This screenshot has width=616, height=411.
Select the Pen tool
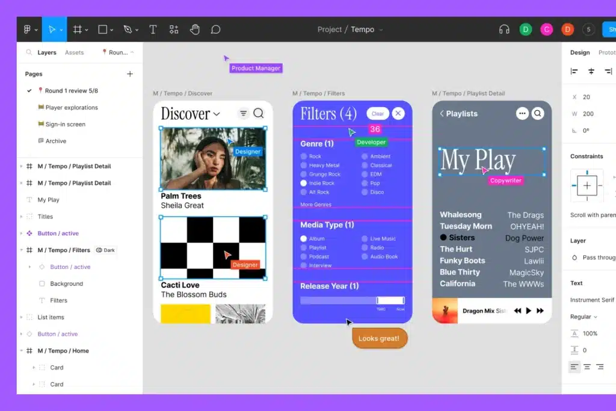tap(128, 29)
